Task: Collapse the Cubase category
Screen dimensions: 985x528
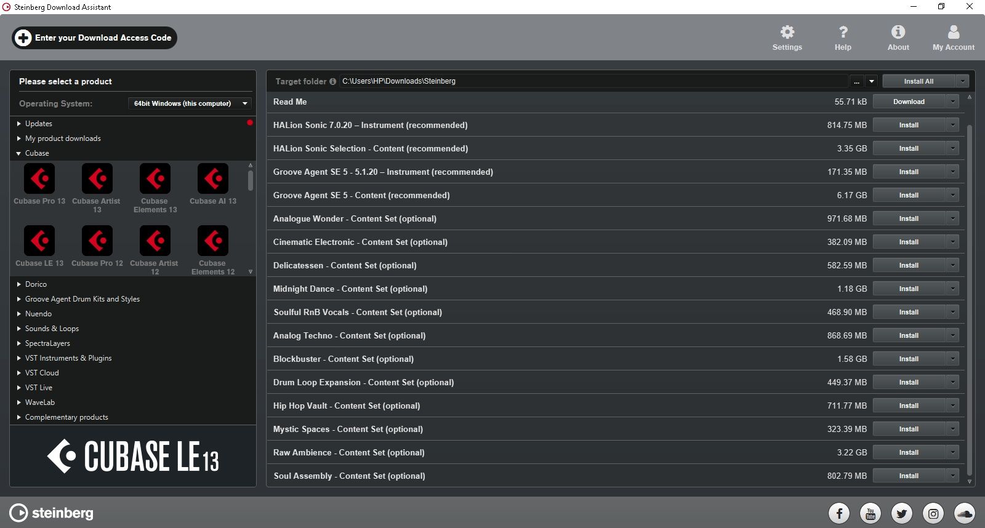Action: (18, 153)
